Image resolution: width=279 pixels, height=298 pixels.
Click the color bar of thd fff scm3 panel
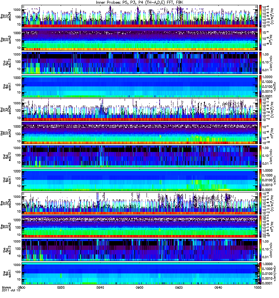260,133
